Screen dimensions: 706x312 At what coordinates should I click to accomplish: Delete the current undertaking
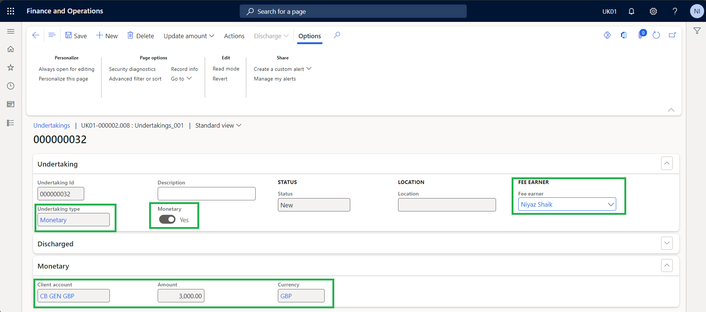(x=141, y=36)
